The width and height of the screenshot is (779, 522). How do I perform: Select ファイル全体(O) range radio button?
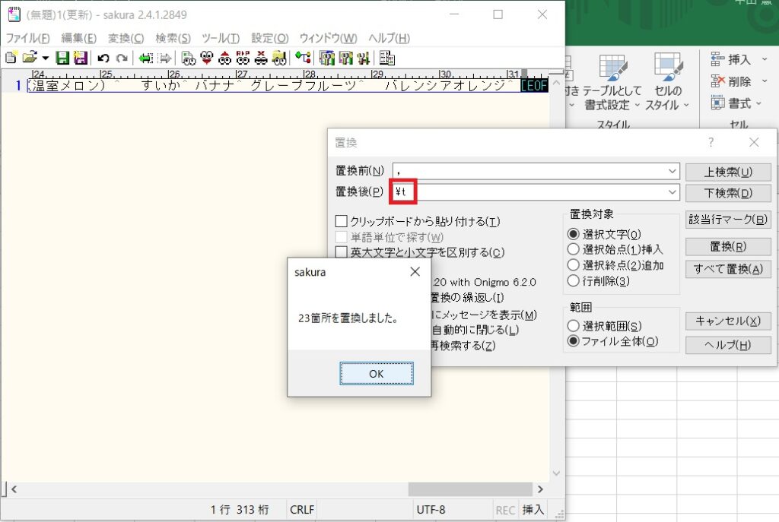coord(574,341)
